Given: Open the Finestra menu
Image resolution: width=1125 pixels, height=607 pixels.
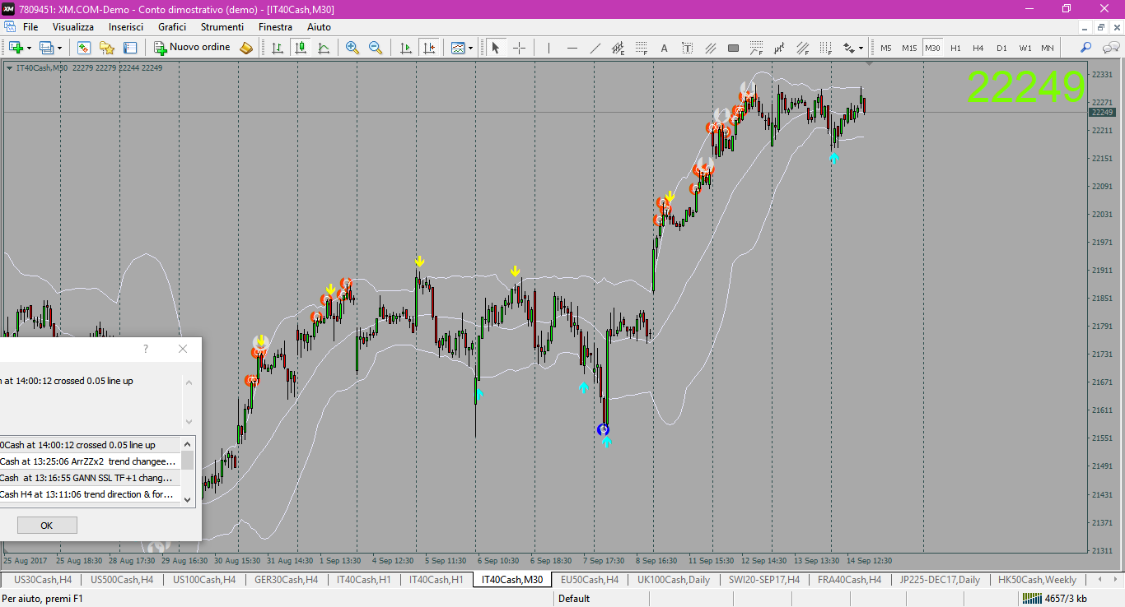Looking at the screenshot, I should [275, 27].
